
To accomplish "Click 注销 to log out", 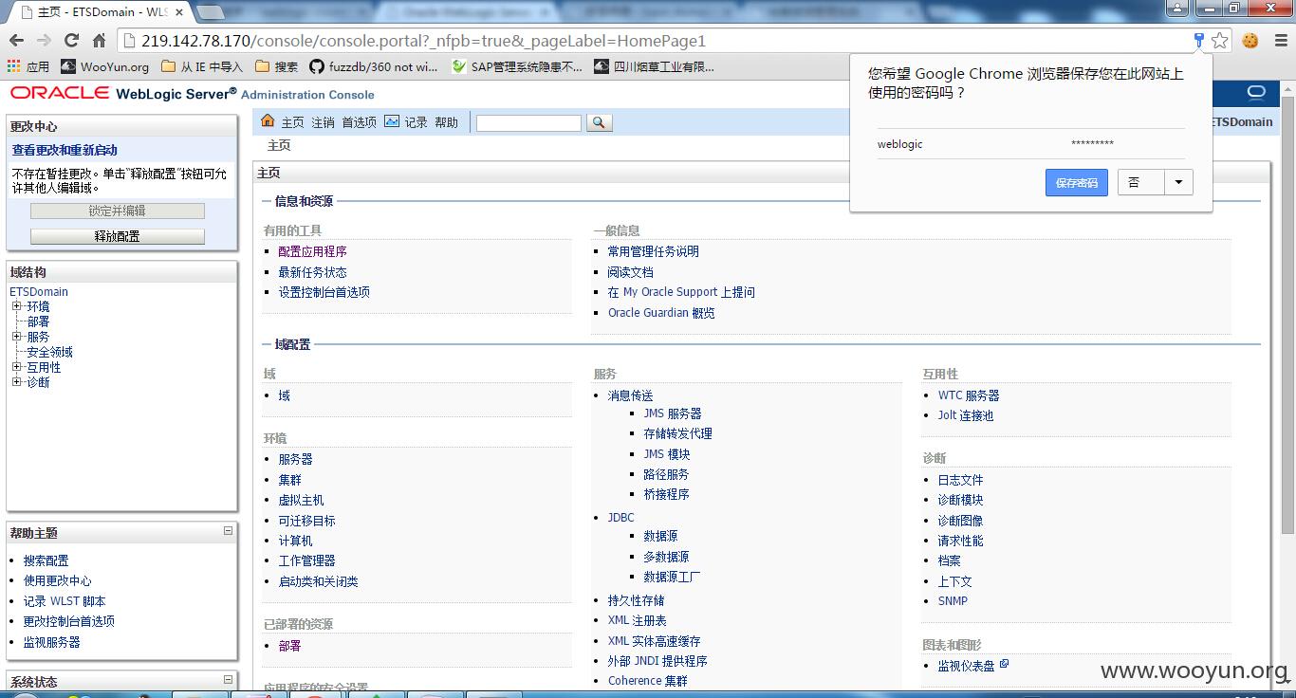I will 324,122.
